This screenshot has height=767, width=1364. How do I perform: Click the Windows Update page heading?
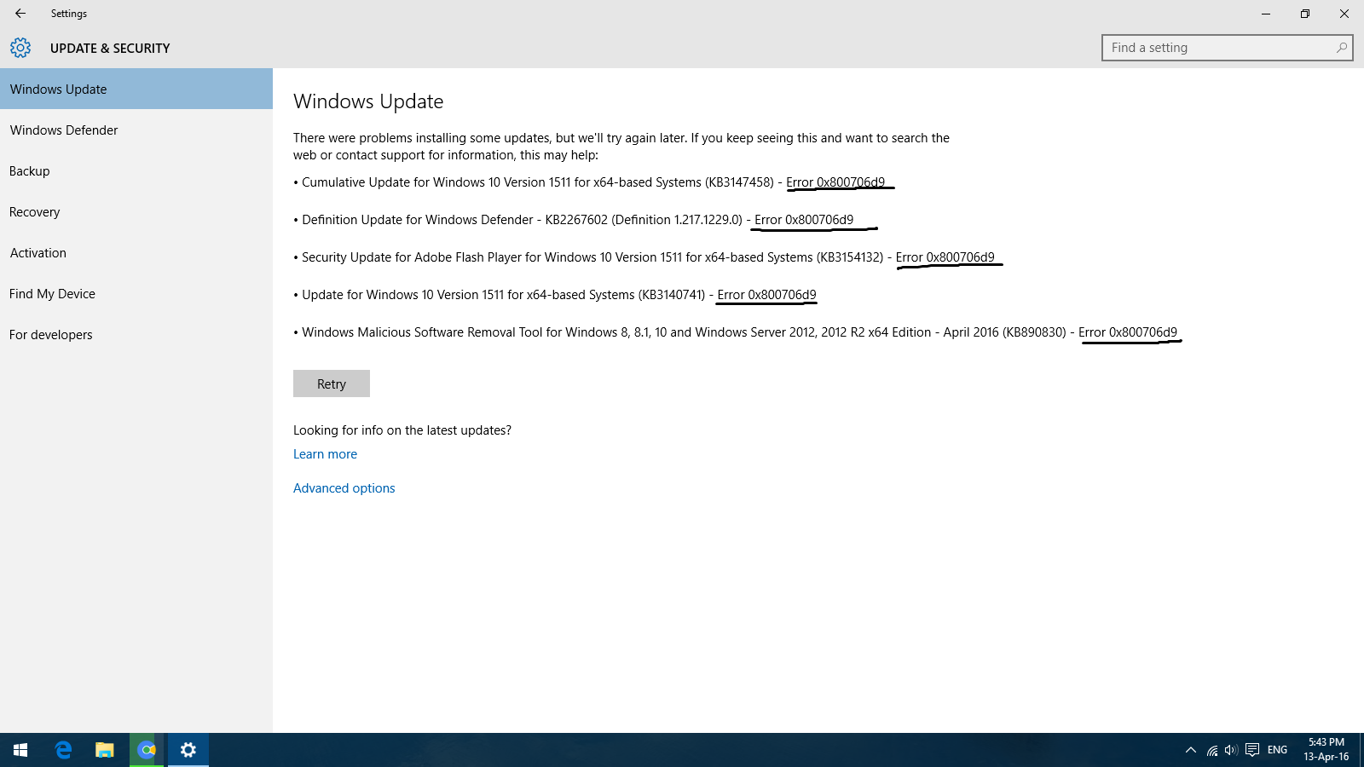click(368, 101)
